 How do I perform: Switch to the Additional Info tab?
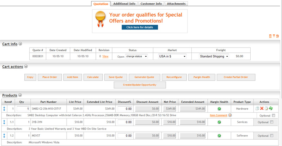[124, 4]
